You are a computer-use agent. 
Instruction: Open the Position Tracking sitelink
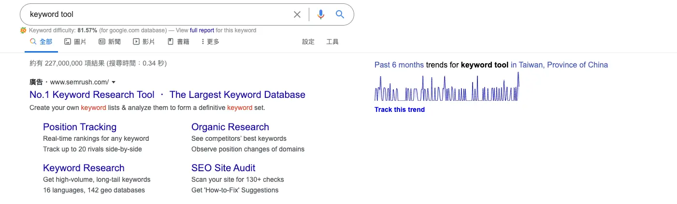(80, 127)
